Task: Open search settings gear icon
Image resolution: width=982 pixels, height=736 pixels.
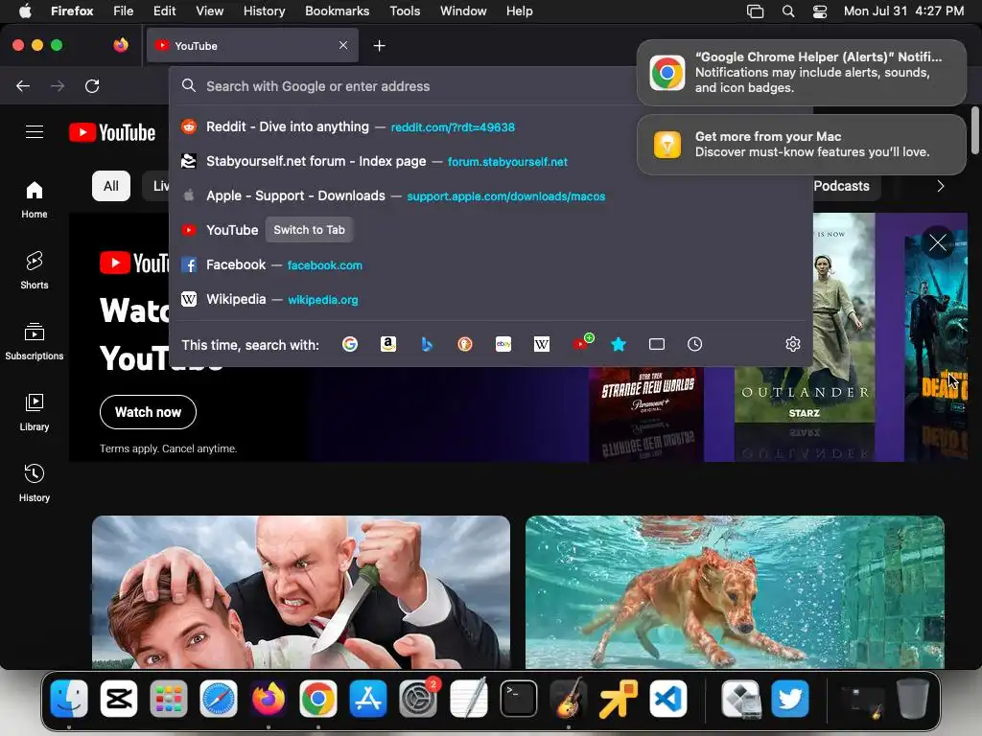Action: tap(793, 344)
